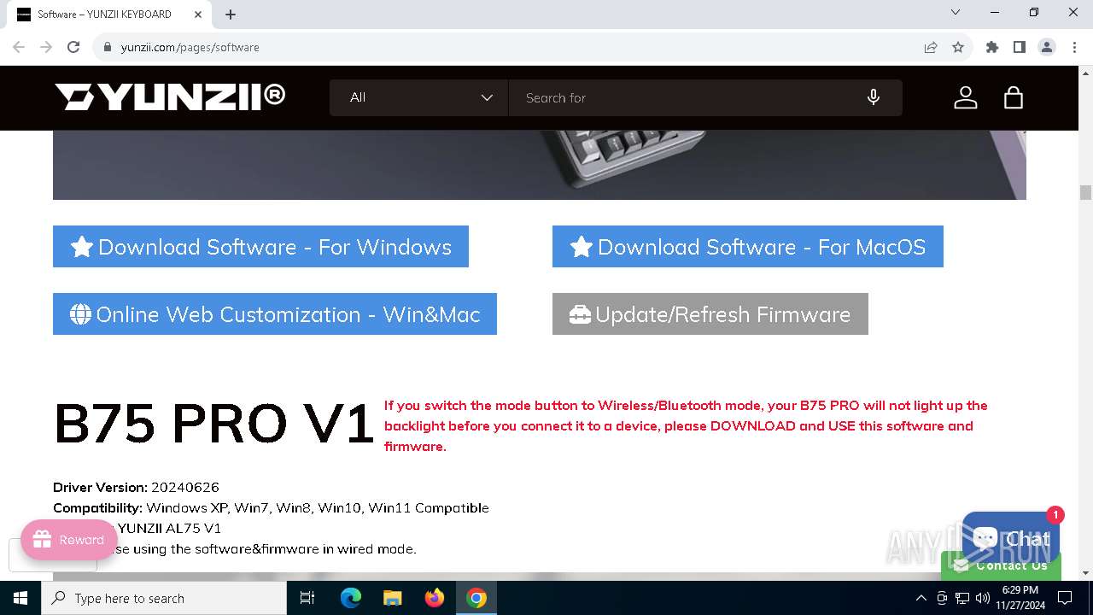Launch Firefox from taskbar
This screenshot has width=1093, height=615.
click(435, 598)
